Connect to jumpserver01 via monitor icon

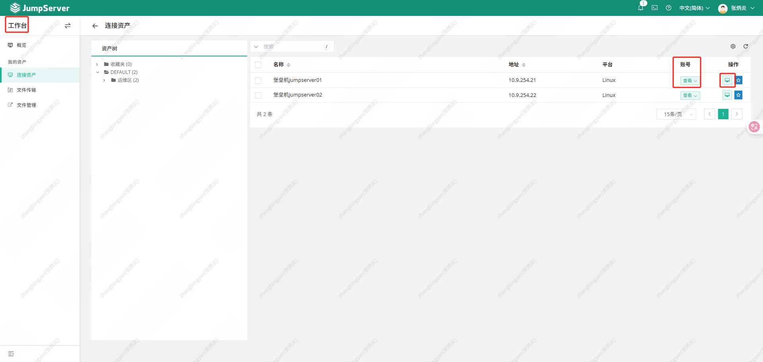click(x=727, y=80)
